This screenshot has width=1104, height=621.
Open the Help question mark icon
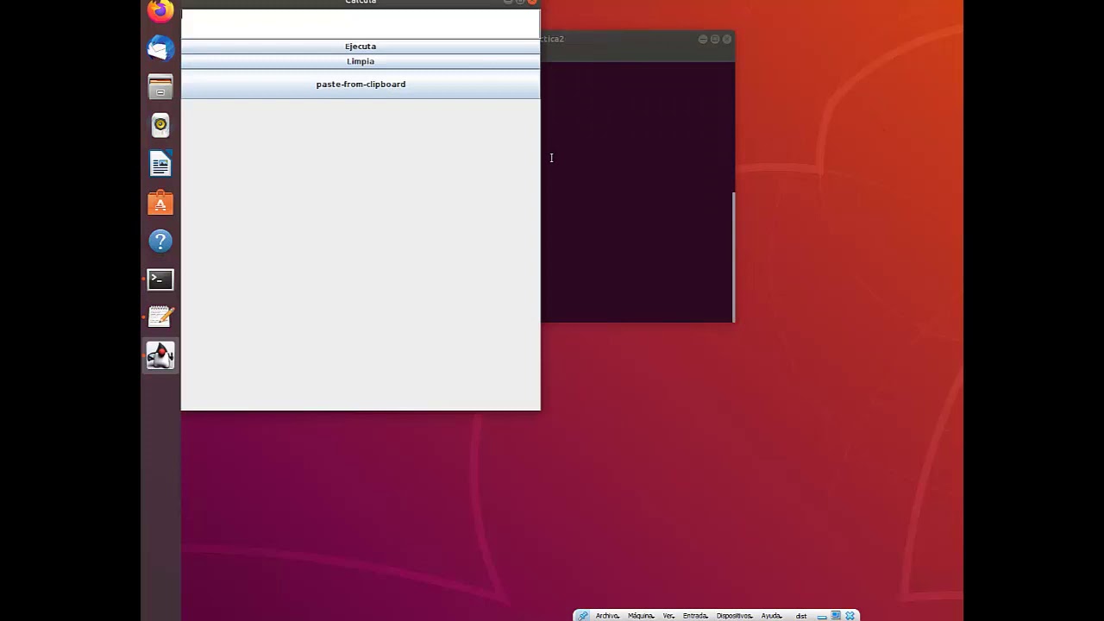point(160,241)
